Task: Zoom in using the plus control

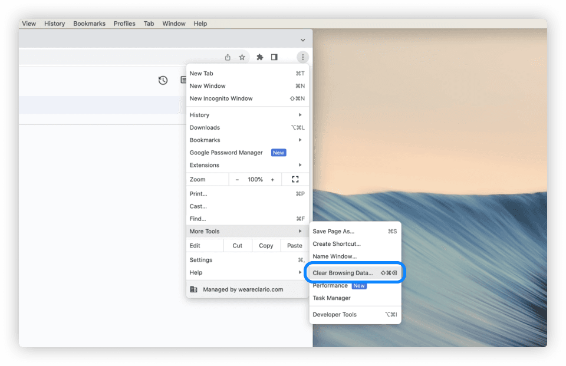Action: point(272,179)
